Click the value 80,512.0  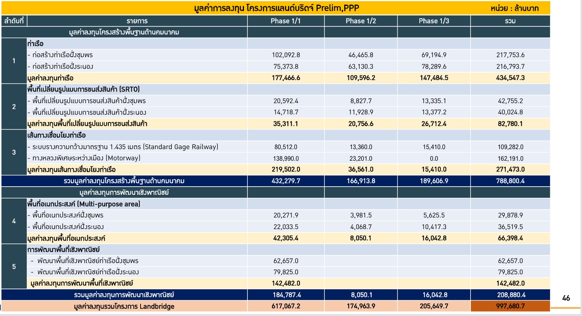(286, 147)
